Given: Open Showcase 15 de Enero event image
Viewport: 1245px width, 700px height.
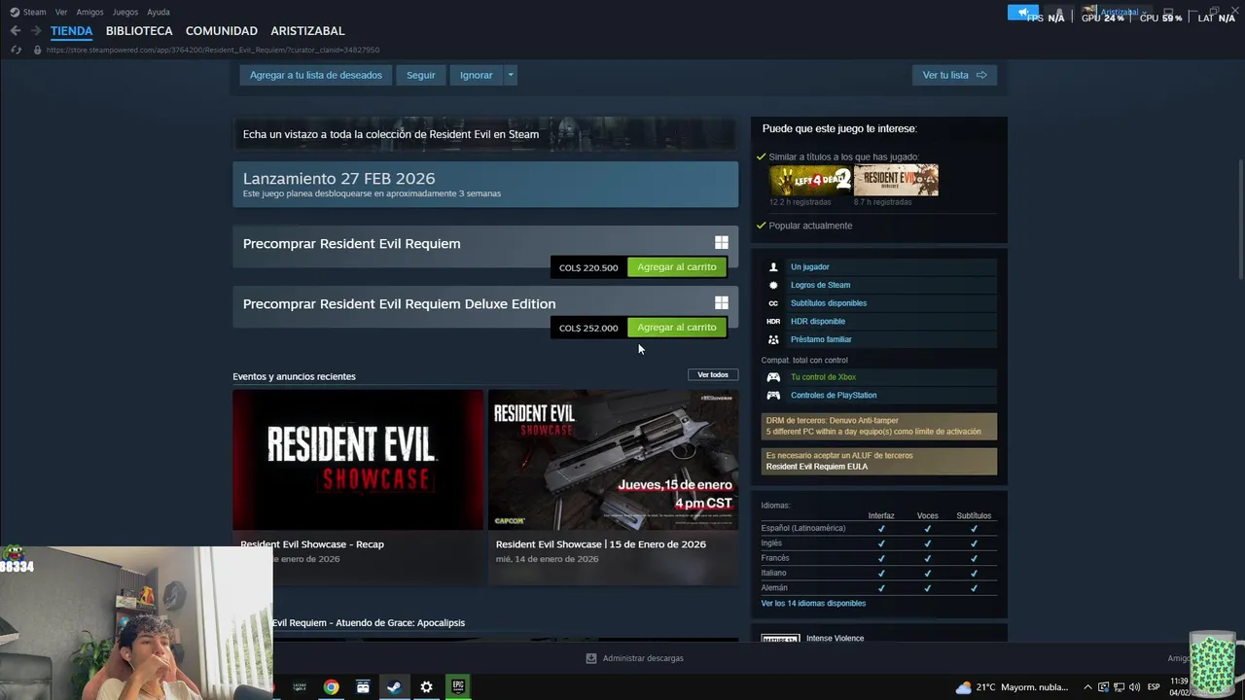Looking at the screenshot, I should [x=613, y=460].
